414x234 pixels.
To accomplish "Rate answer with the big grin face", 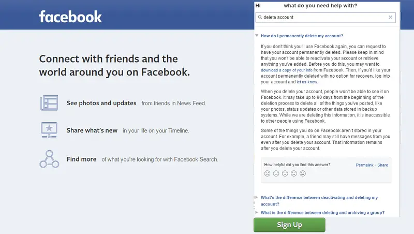I will click(x=303, y=173).
